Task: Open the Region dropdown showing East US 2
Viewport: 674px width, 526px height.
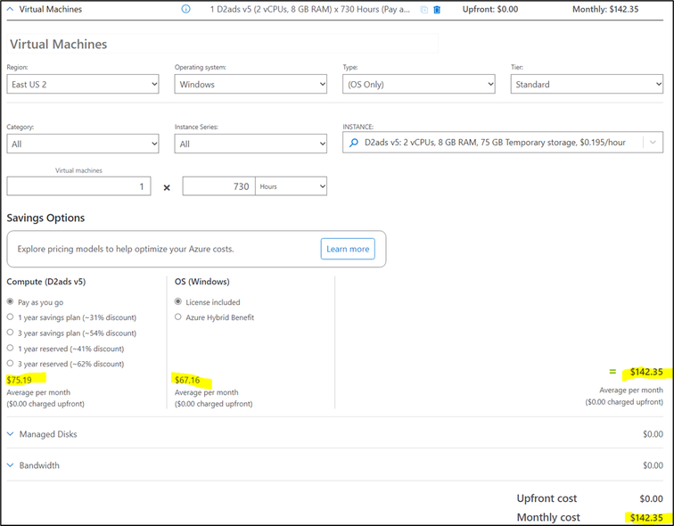Action: 83,84
